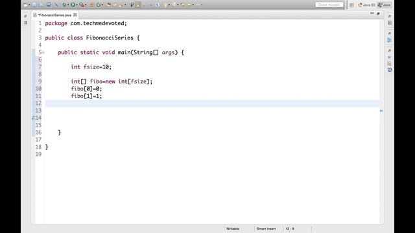Click the green P toolbar icon
415x233 pixels.
132,5
